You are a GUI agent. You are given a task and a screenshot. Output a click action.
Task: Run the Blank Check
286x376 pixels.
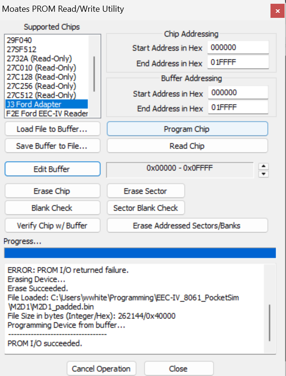[x=52, y=208]
